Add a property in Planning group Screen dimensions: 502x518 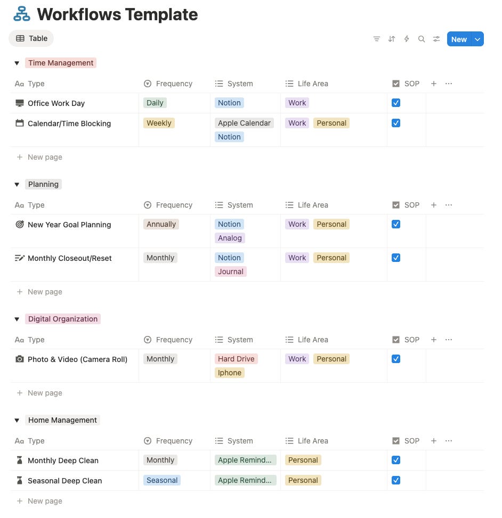click(434, 205)
